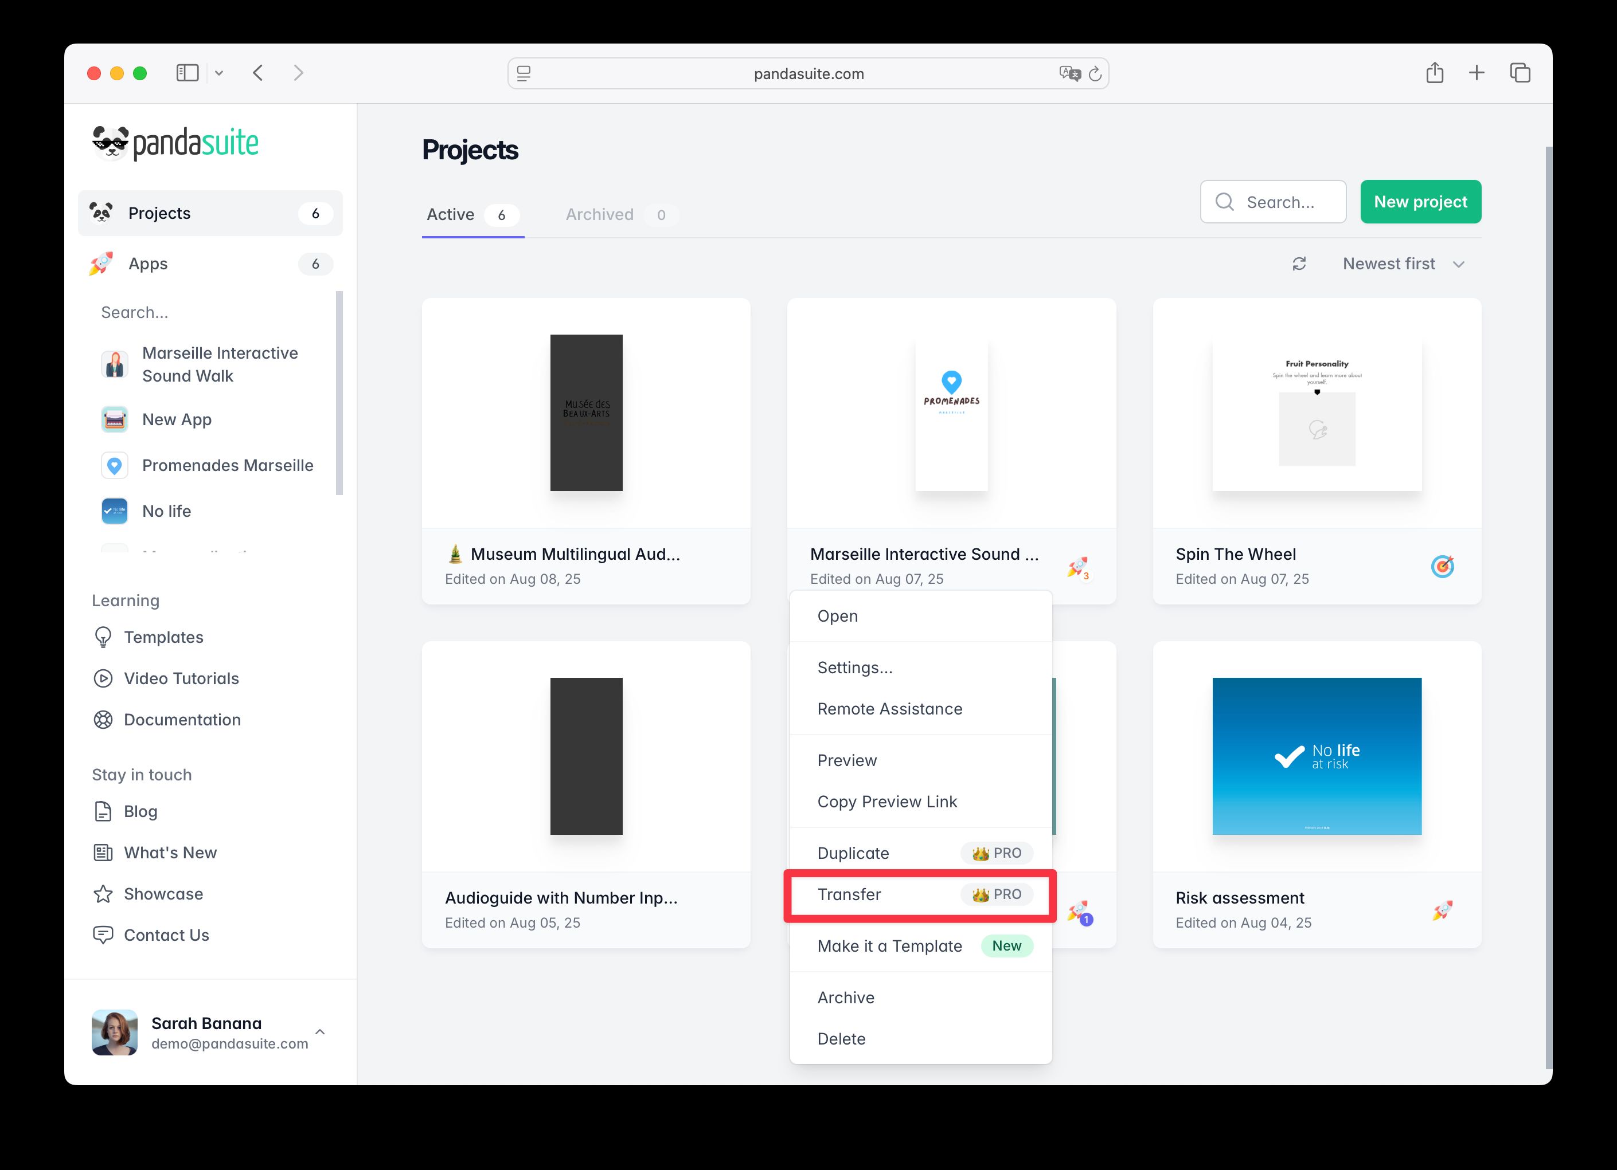This screenshot has height=1170, width=1617.
Task: Click the New project button
Action: 1420,202
